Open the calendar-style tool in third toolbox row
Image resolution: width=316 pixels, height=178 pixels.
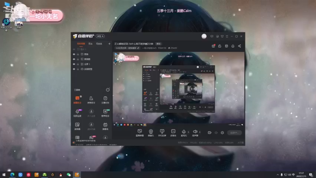(x=105, y=126)
